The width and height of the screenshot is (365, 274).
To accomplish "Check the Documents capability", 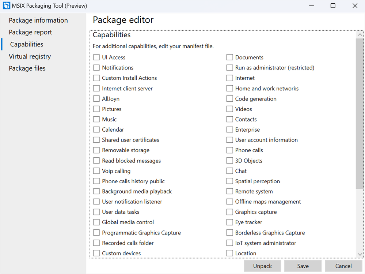I will (229, 57).
